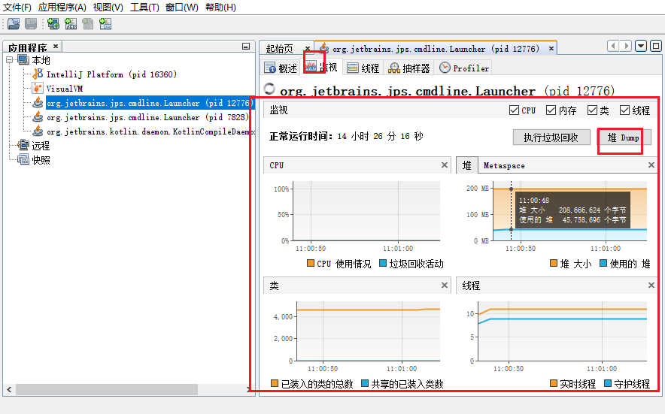Viewport: 665px width, 414px height.
Task: Close the Applications (应用程序) panel
Action: (56, 46)
